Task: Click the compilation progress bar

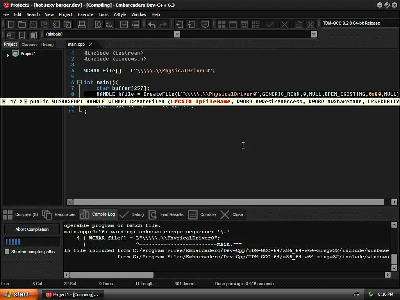Action: point(32,241)
